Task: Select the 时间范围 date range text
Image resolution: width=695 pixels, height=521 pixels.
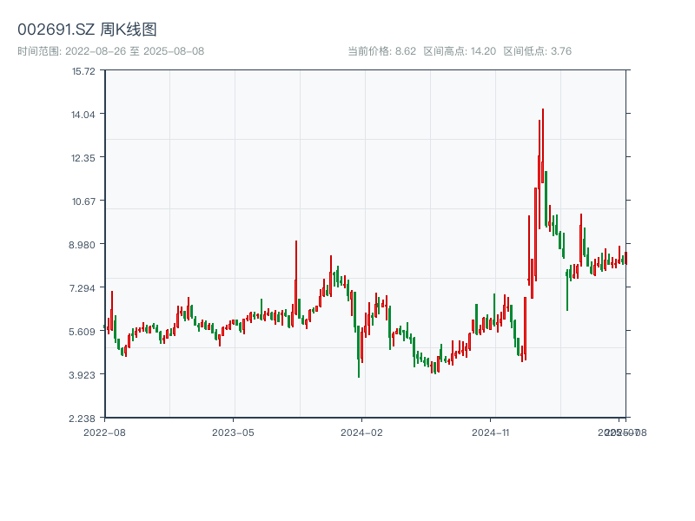Action: pos(110,51)
